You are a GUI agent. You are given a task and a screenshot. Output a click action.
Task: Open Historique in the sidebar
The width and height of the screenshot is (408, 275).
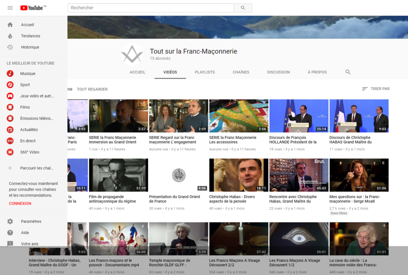30,47
